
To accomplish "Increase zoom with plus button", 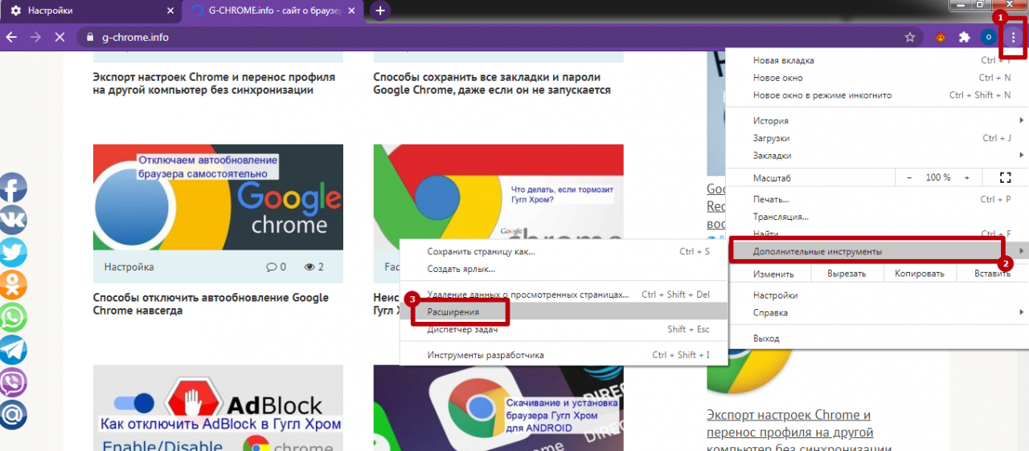I will point(967,177).
